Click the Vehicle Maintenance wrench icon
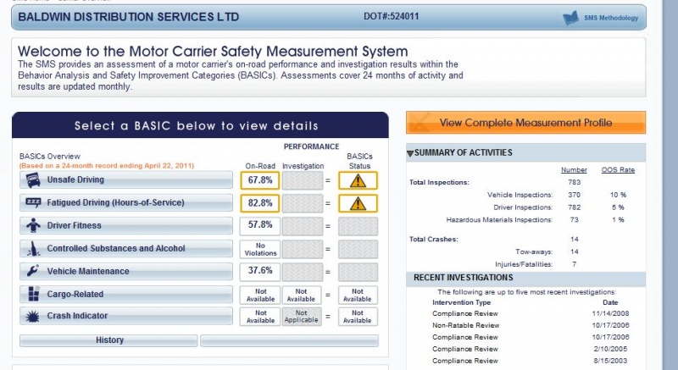This screenshot has width=678, height=370. [x=31, y=272]
